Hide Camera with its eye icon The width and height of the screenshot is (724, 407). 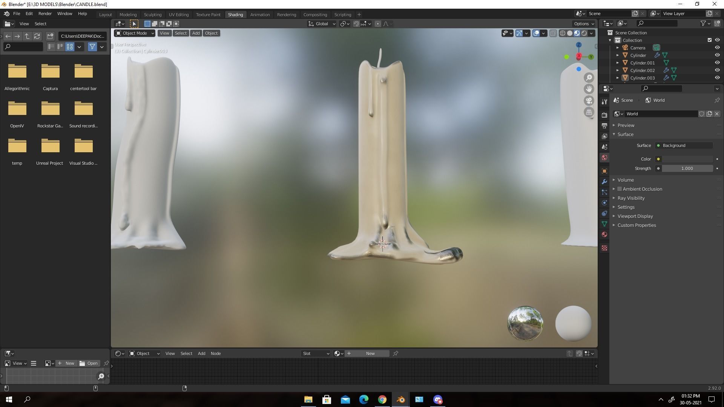pos(717,48)
